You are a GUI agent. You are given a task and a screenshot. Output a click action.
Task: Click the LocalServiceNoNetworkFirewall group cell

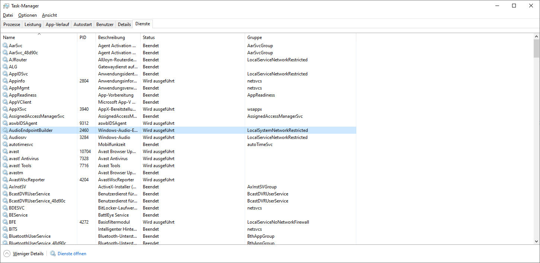point(278,222)
